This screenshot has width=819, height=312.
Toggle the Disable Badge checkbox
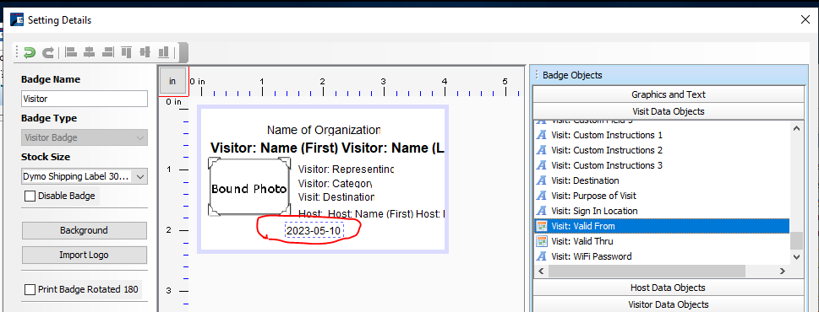pyautogui.click(x=30, y=196)
